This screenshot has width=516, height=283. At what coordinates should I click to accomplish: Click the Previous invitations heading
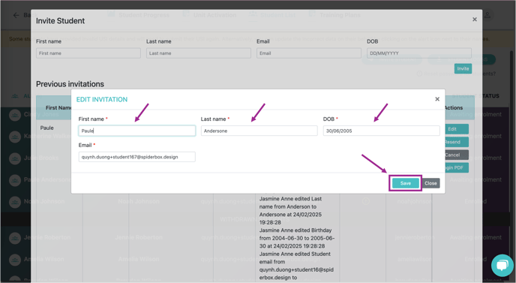click(70, 84)
